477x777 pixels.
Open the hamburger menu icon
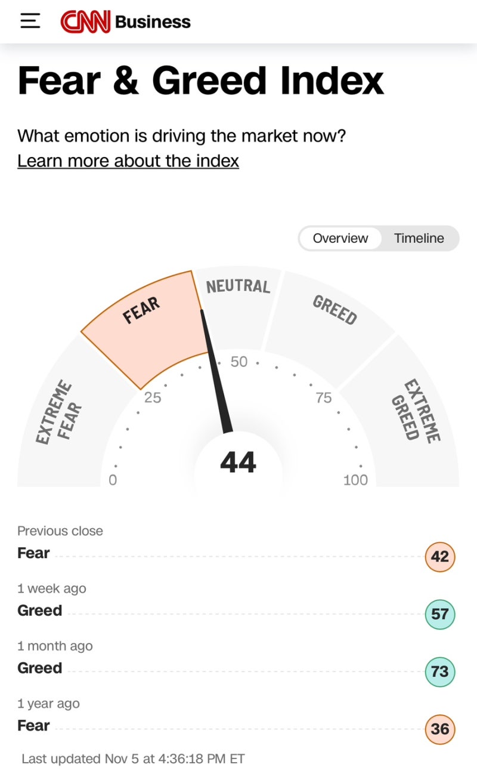click(30, 21)
